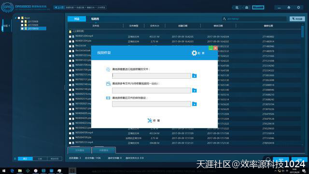Image resolution: width=309 pixels, height=174 pixels.
Task: Start repair with the wrench button
Action: pos(154,120)
